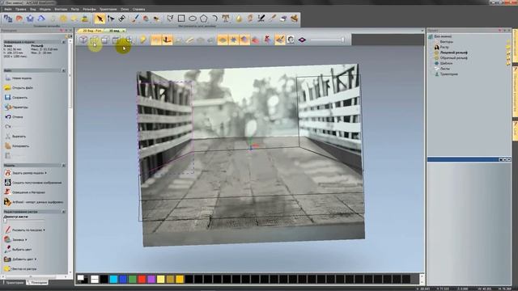Pick the red color swatch
The image size is (518, 291).
click(142, 280)
